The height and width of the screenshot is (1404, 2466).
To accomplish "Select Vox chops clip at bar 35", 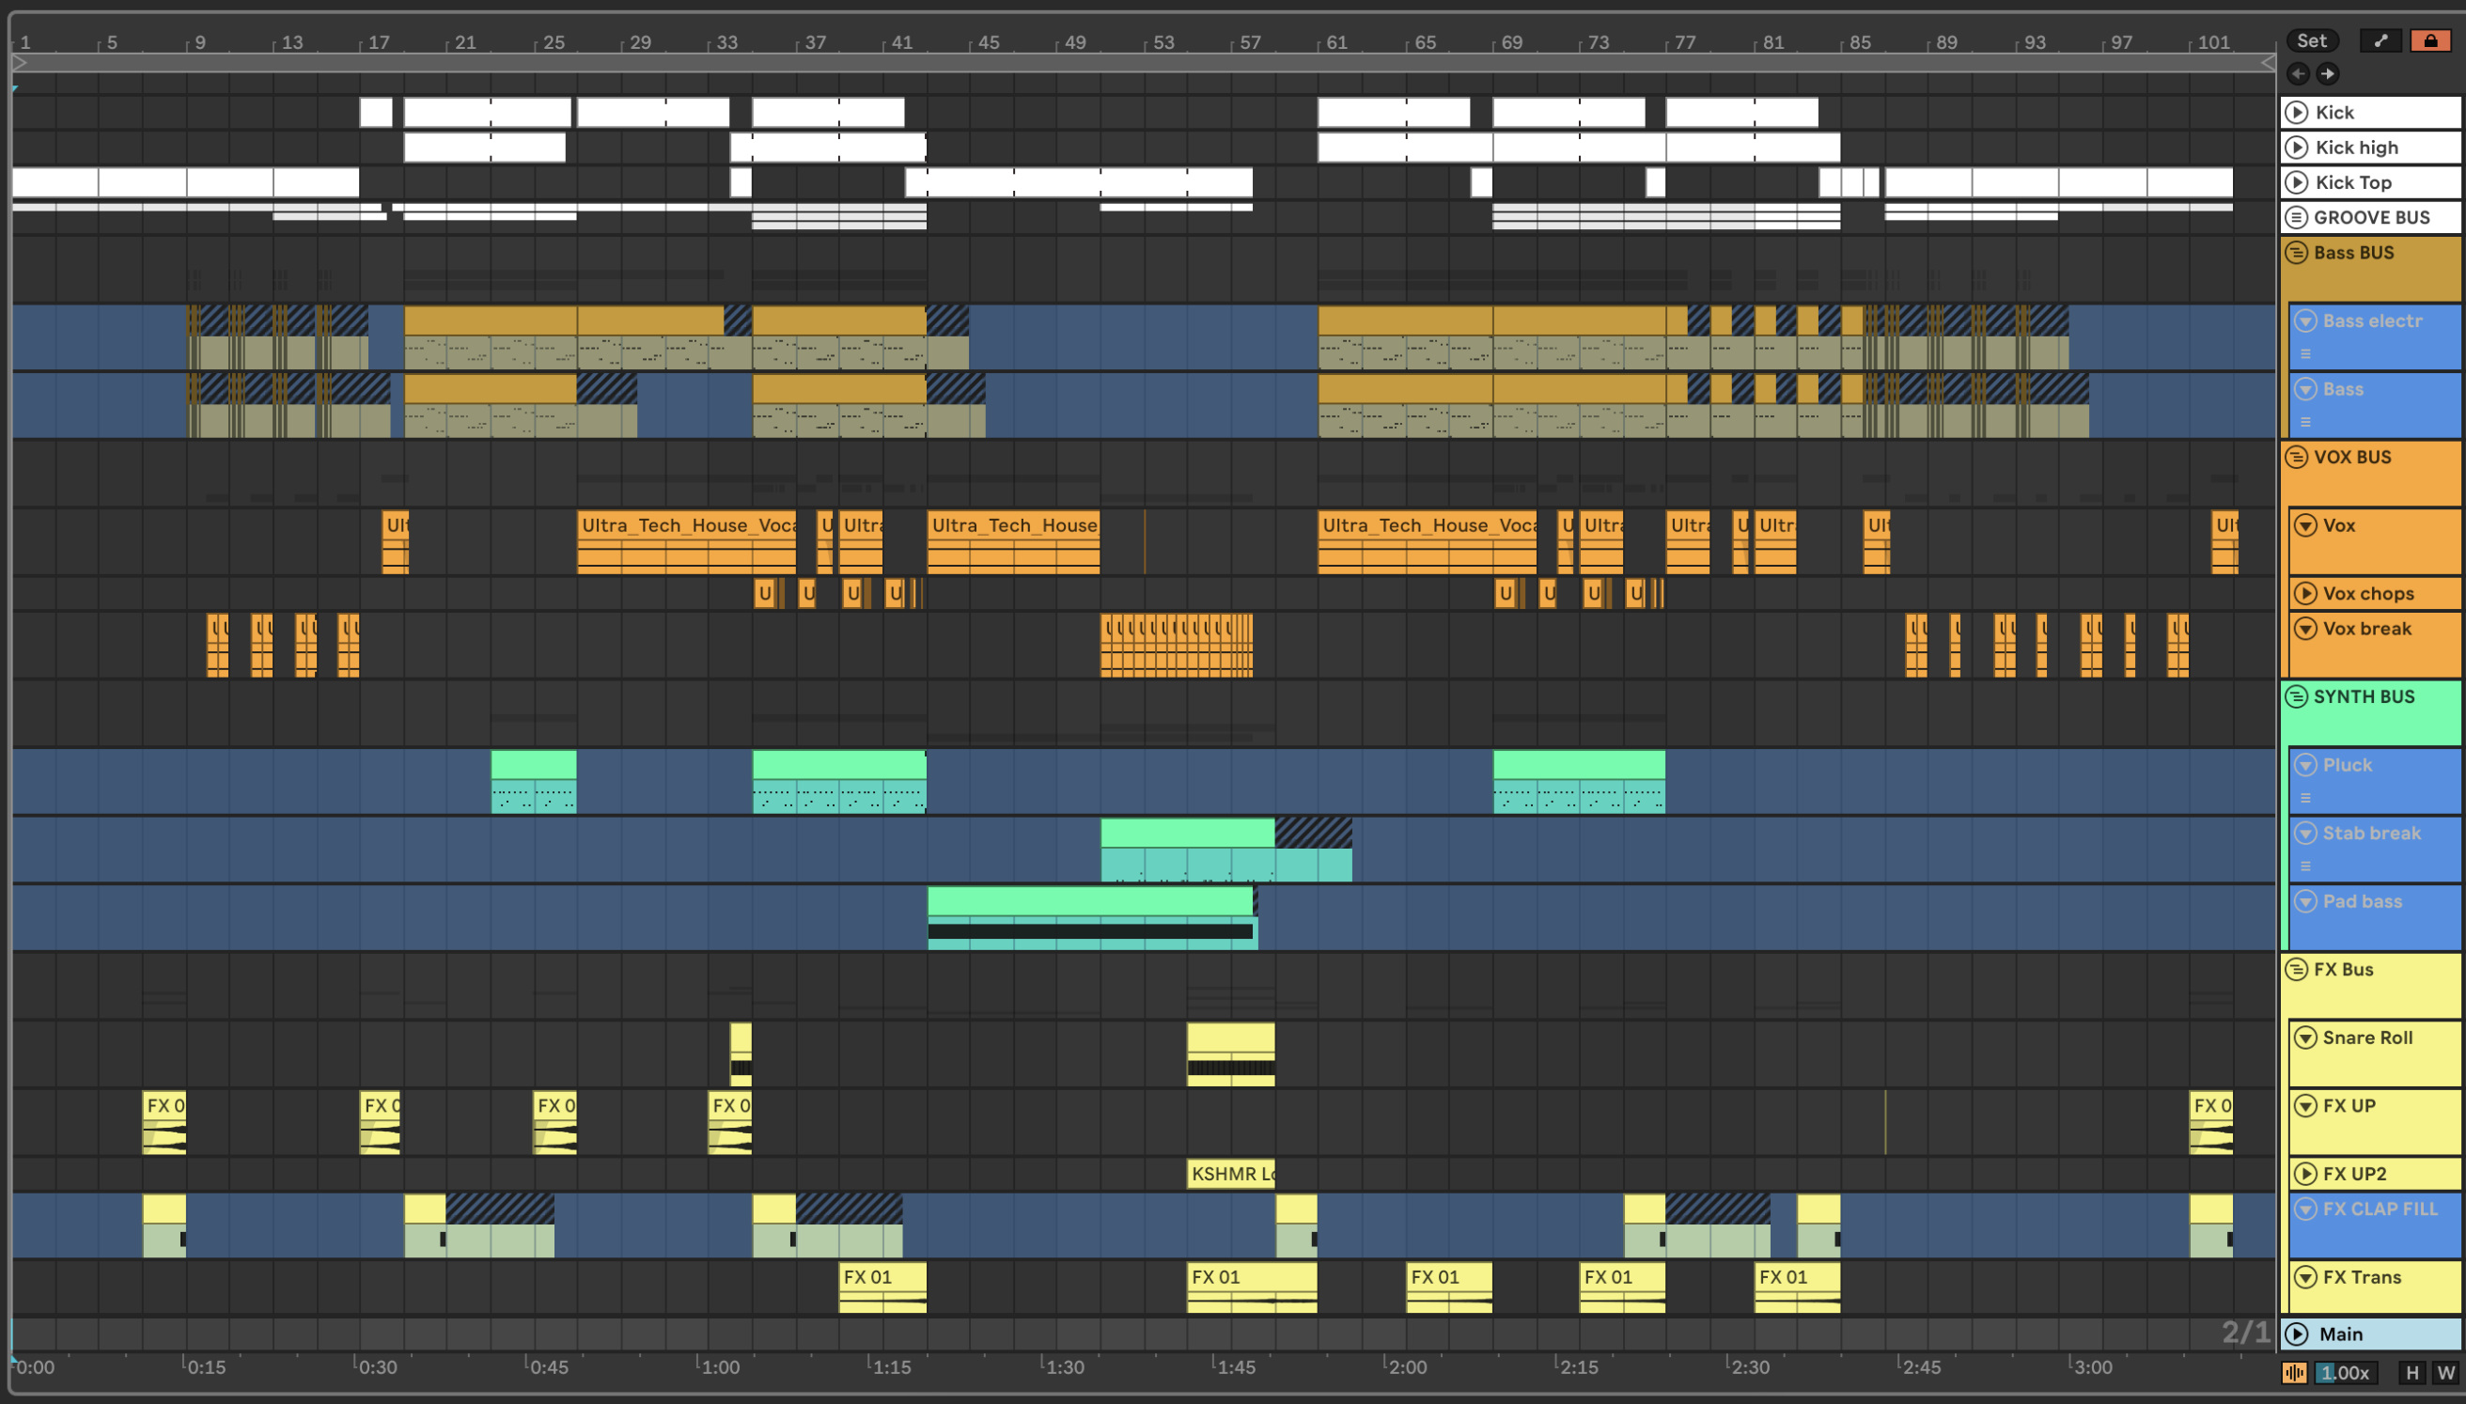I will [764, 593].
